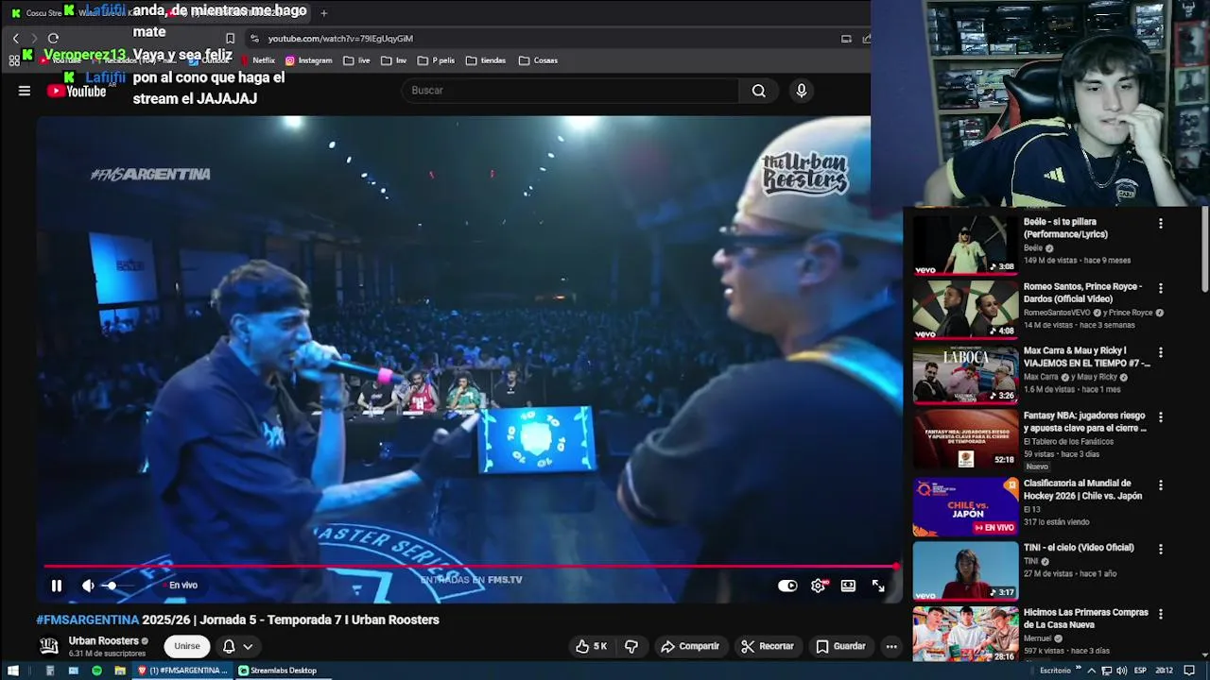The height and width of the screenshot is (680, 1210).
Task: Save video with Guardar button
Action: click(841, 646)
